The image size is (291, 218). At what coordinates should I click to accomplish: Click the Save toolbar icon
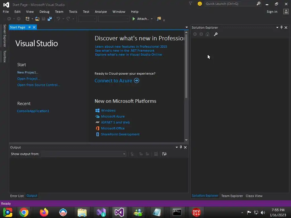43,19
